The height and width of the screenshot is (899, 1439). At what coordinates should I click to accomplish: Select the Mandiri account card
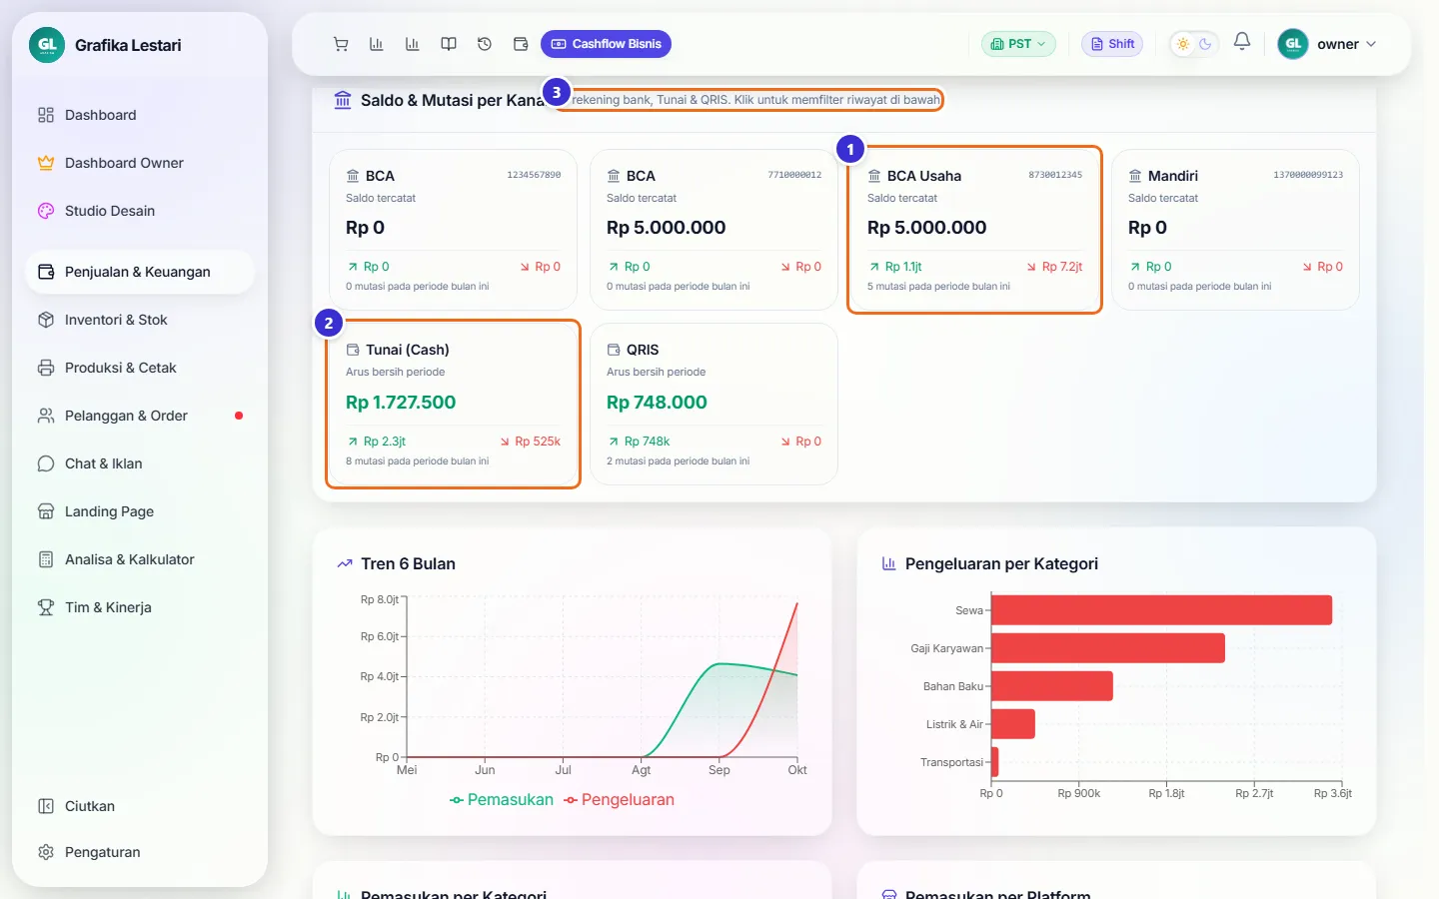1235,230
